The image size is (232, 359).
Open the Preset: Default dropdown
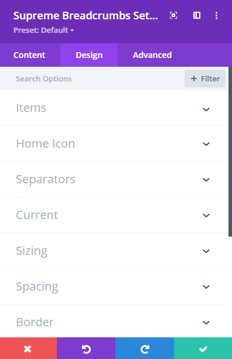[x=43, y=30]
